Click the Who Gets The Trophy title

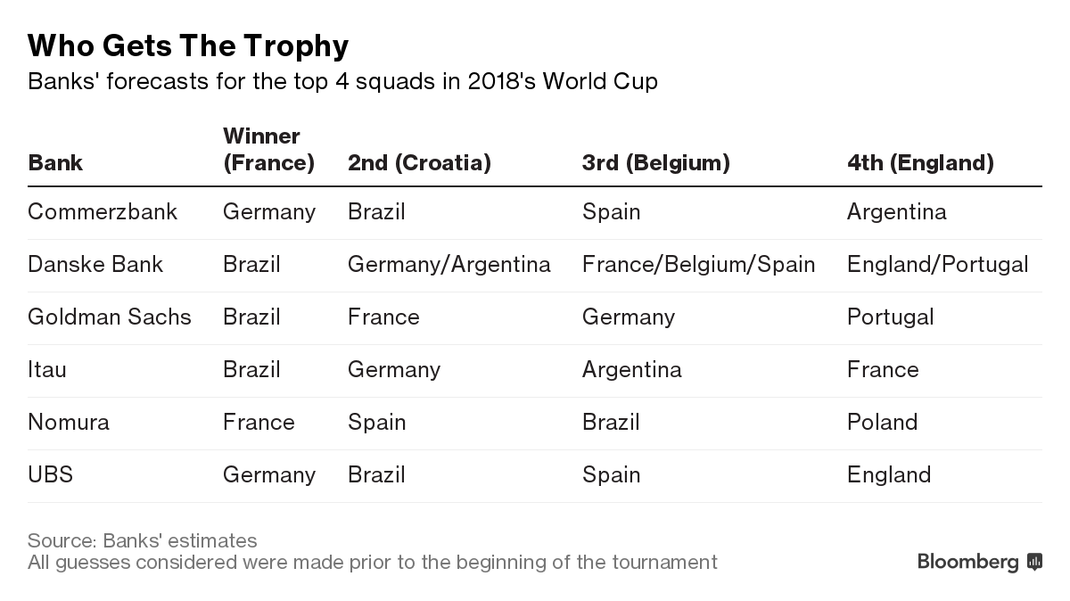coord(188,45)
